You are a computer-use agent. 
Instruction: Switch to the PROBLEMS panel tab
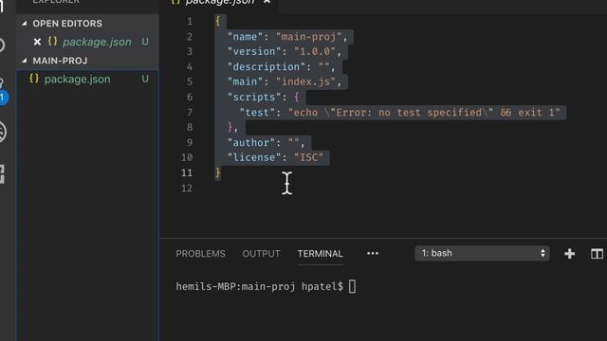point(200,254)
